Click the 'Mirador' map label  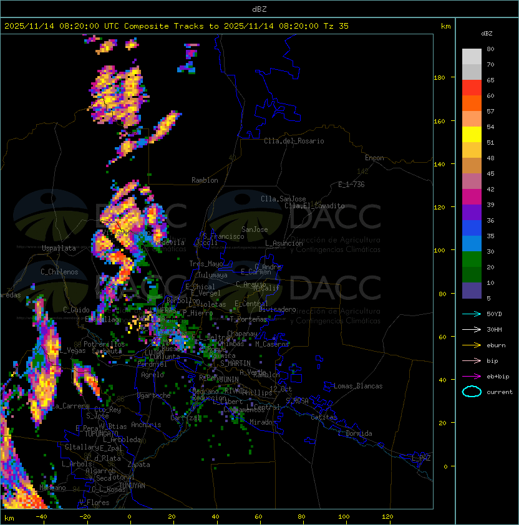pos(263,422)
